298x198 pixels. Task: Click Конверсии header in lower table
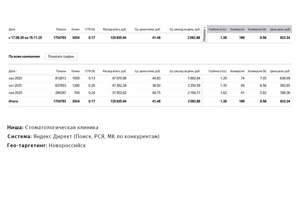coord(237,71)
